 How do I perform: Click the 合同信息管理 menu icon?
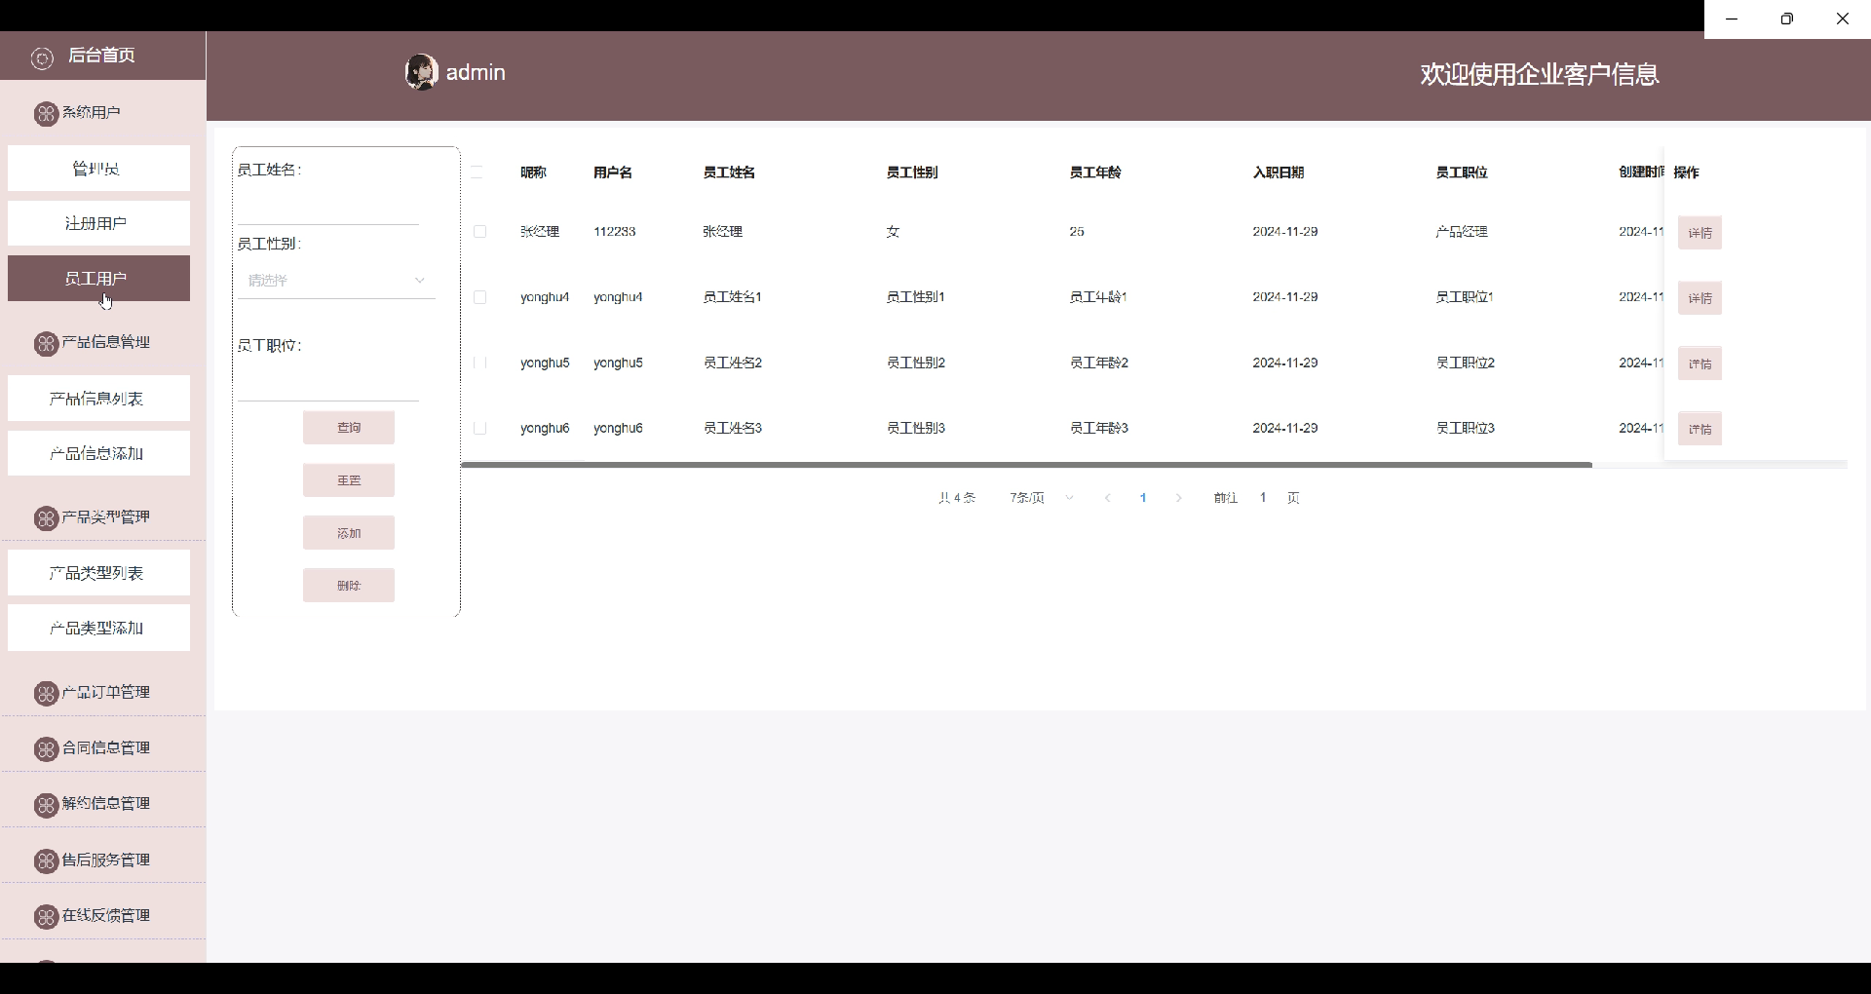[x=46, y=748]
